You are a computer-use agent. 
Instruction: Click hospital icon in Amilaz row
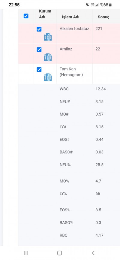[x=48, y=57]
